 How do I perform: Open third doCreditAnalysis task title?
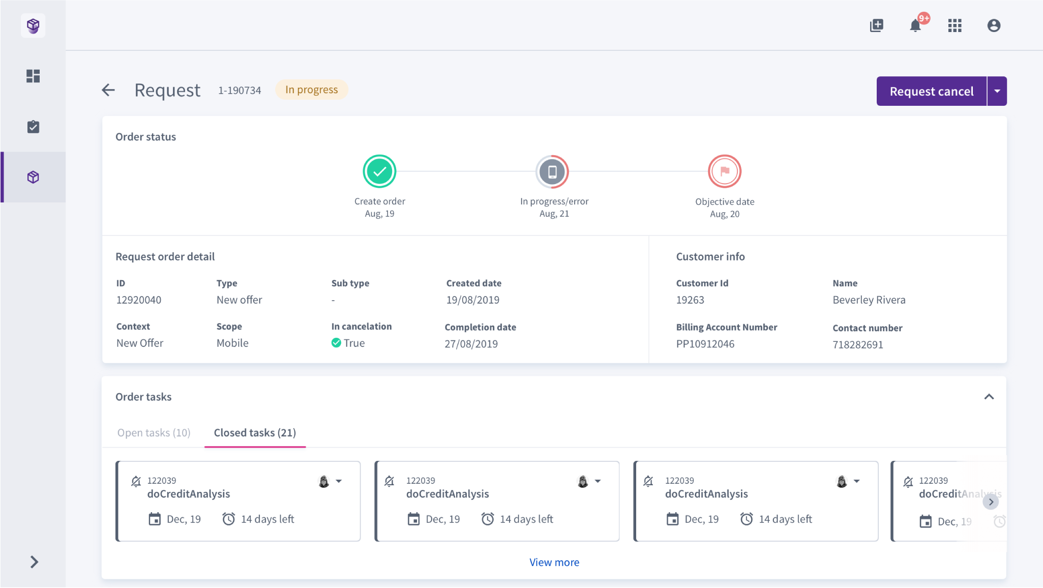click(x=706, y=494)
